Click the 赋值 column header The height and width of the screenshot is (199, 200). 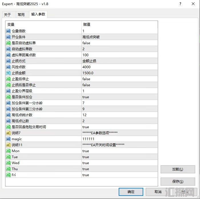(x=120, y=24)
